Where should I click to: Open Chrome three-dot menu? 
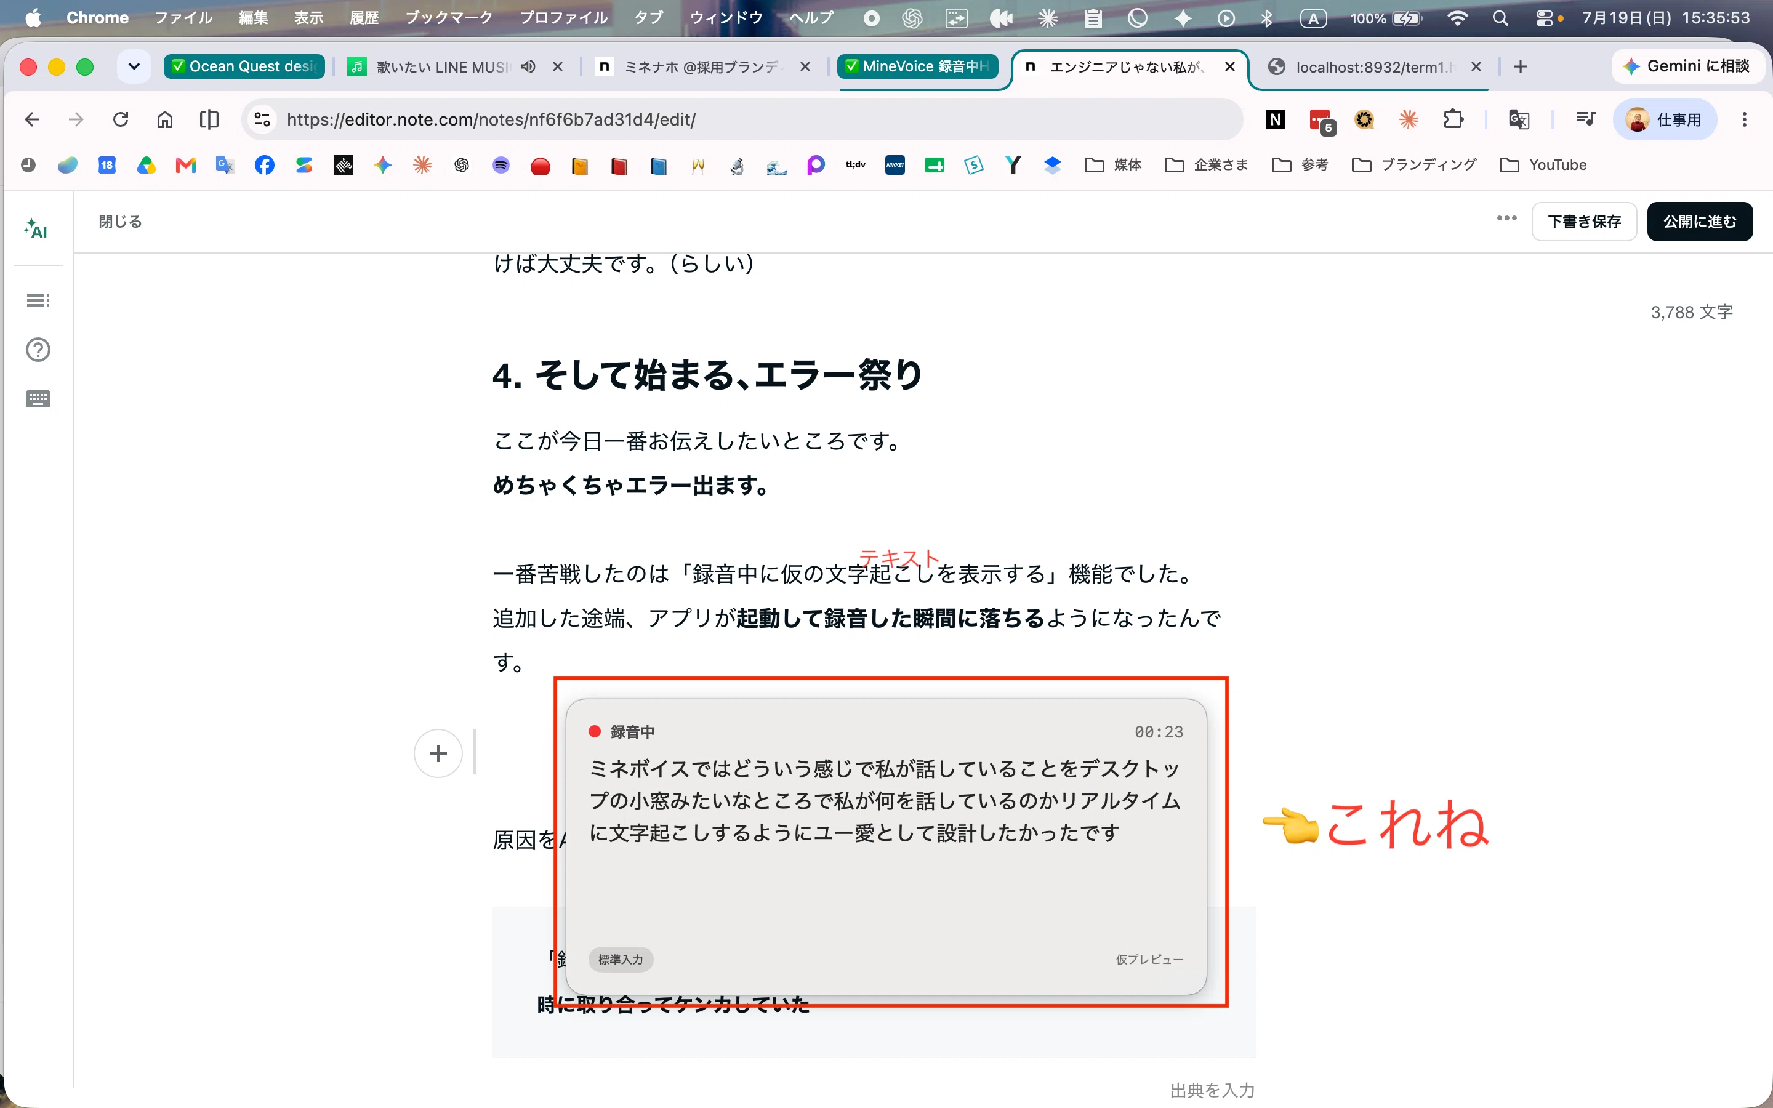(1745, 119)
